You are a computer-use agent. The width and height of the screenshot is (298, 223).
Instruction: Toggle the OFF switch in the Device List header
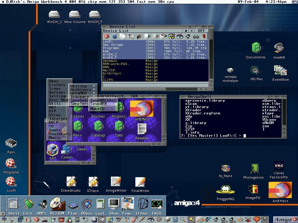(x=201, y=31)
